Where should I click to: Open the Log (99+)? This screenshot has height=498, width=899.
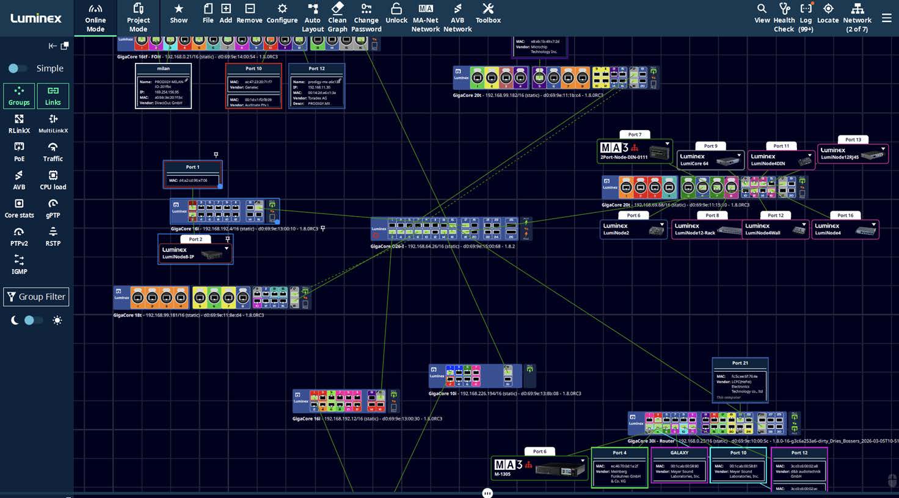pyautogui.click(x=806, y=17)
